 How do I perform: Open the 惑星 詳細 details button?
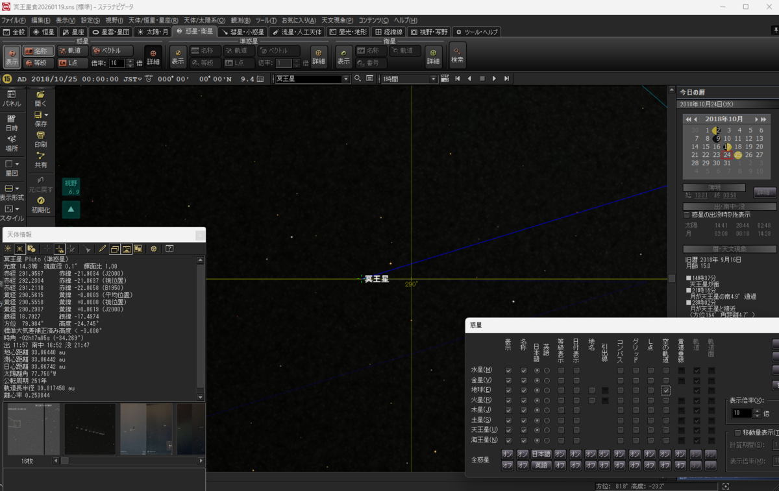153,56
